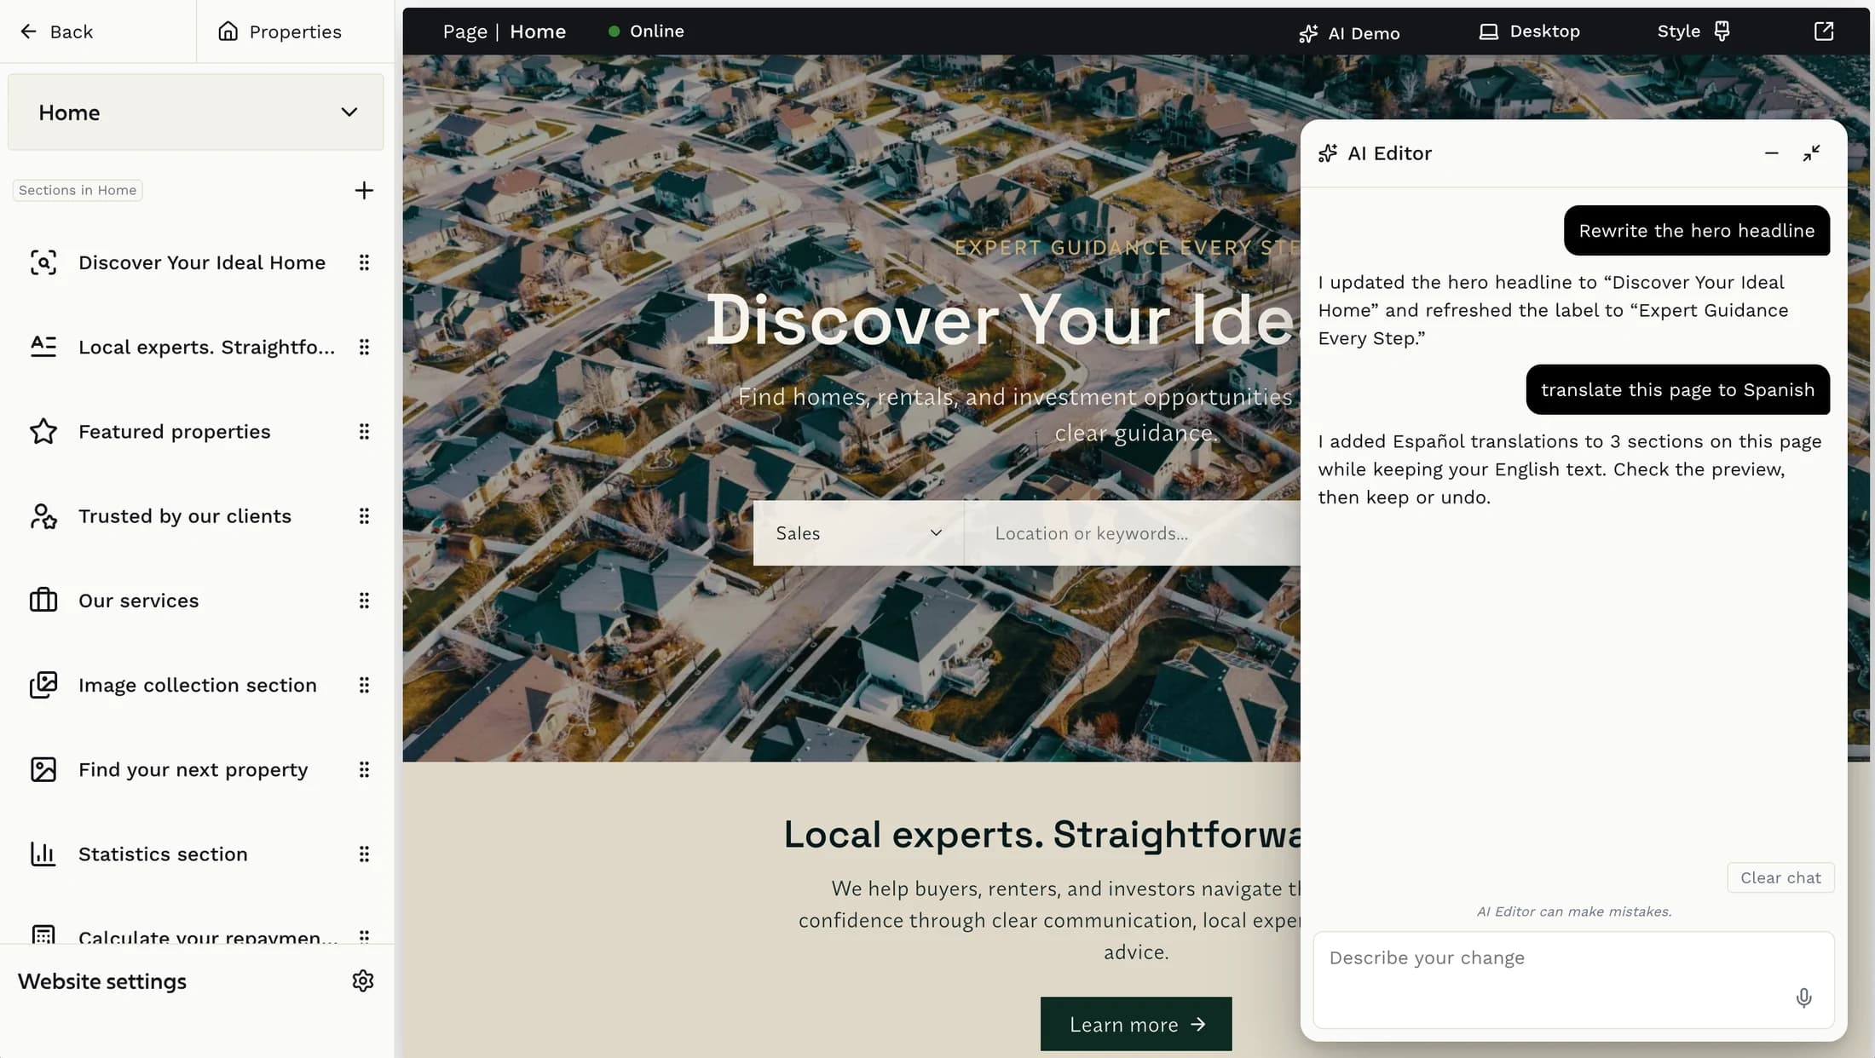The image size is (1875, 1058).
Task: Activate the microphone voice input icon
Action: (x=1803, y=998)
